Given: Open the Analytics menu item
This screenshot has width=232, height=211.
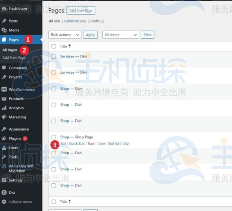Looking at the screenshot, I should 16,108.
